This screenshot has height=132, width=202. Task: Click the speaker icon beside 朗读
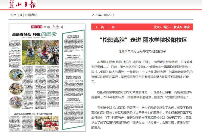coord(181,27)
